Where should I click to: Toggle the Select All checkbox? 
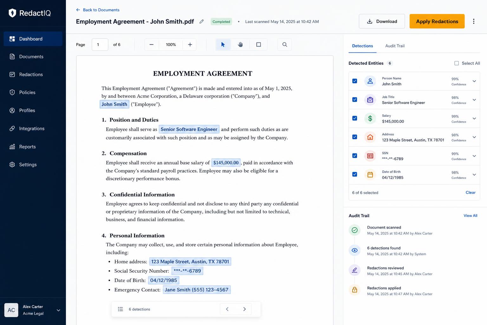click(457, 63)
